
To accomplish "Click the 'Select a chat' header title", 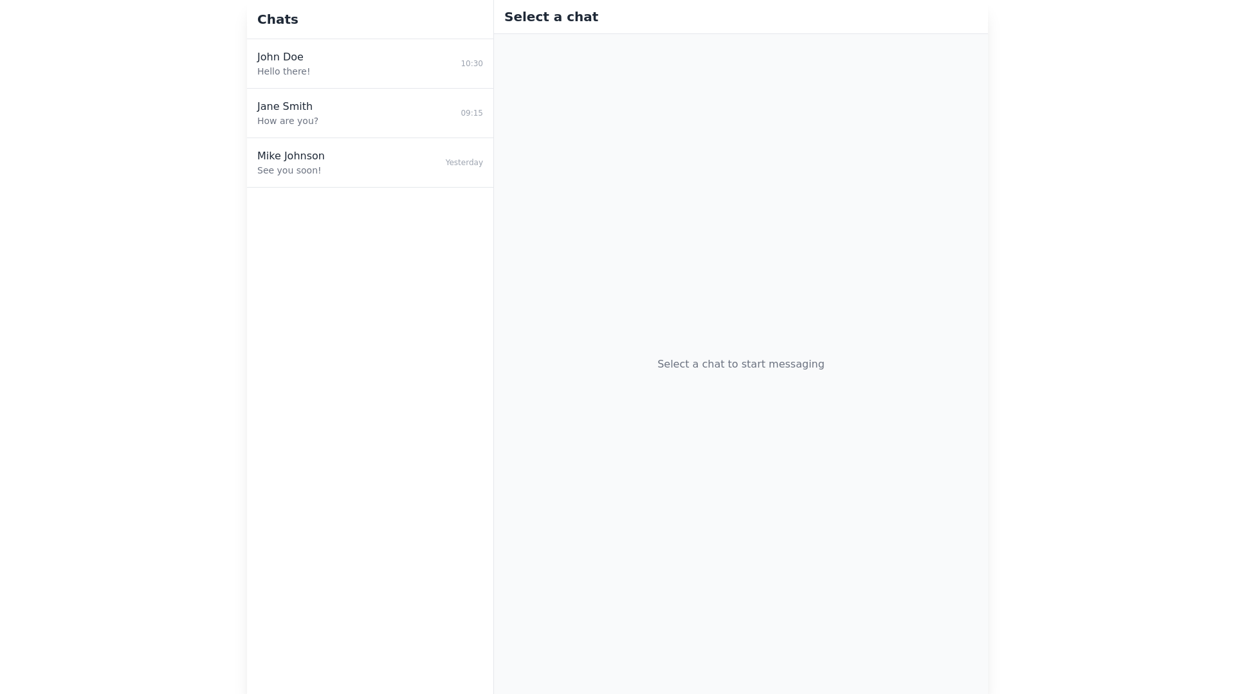I will 551,17.
